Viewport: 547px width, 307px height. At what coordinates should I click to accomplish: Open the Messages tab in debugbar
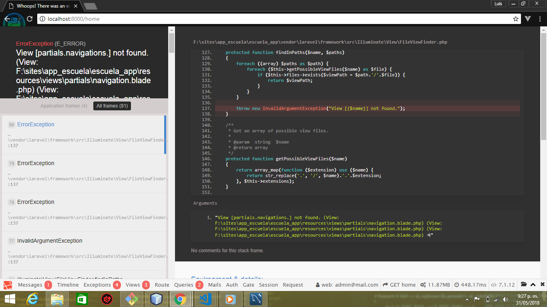[35, 285]
